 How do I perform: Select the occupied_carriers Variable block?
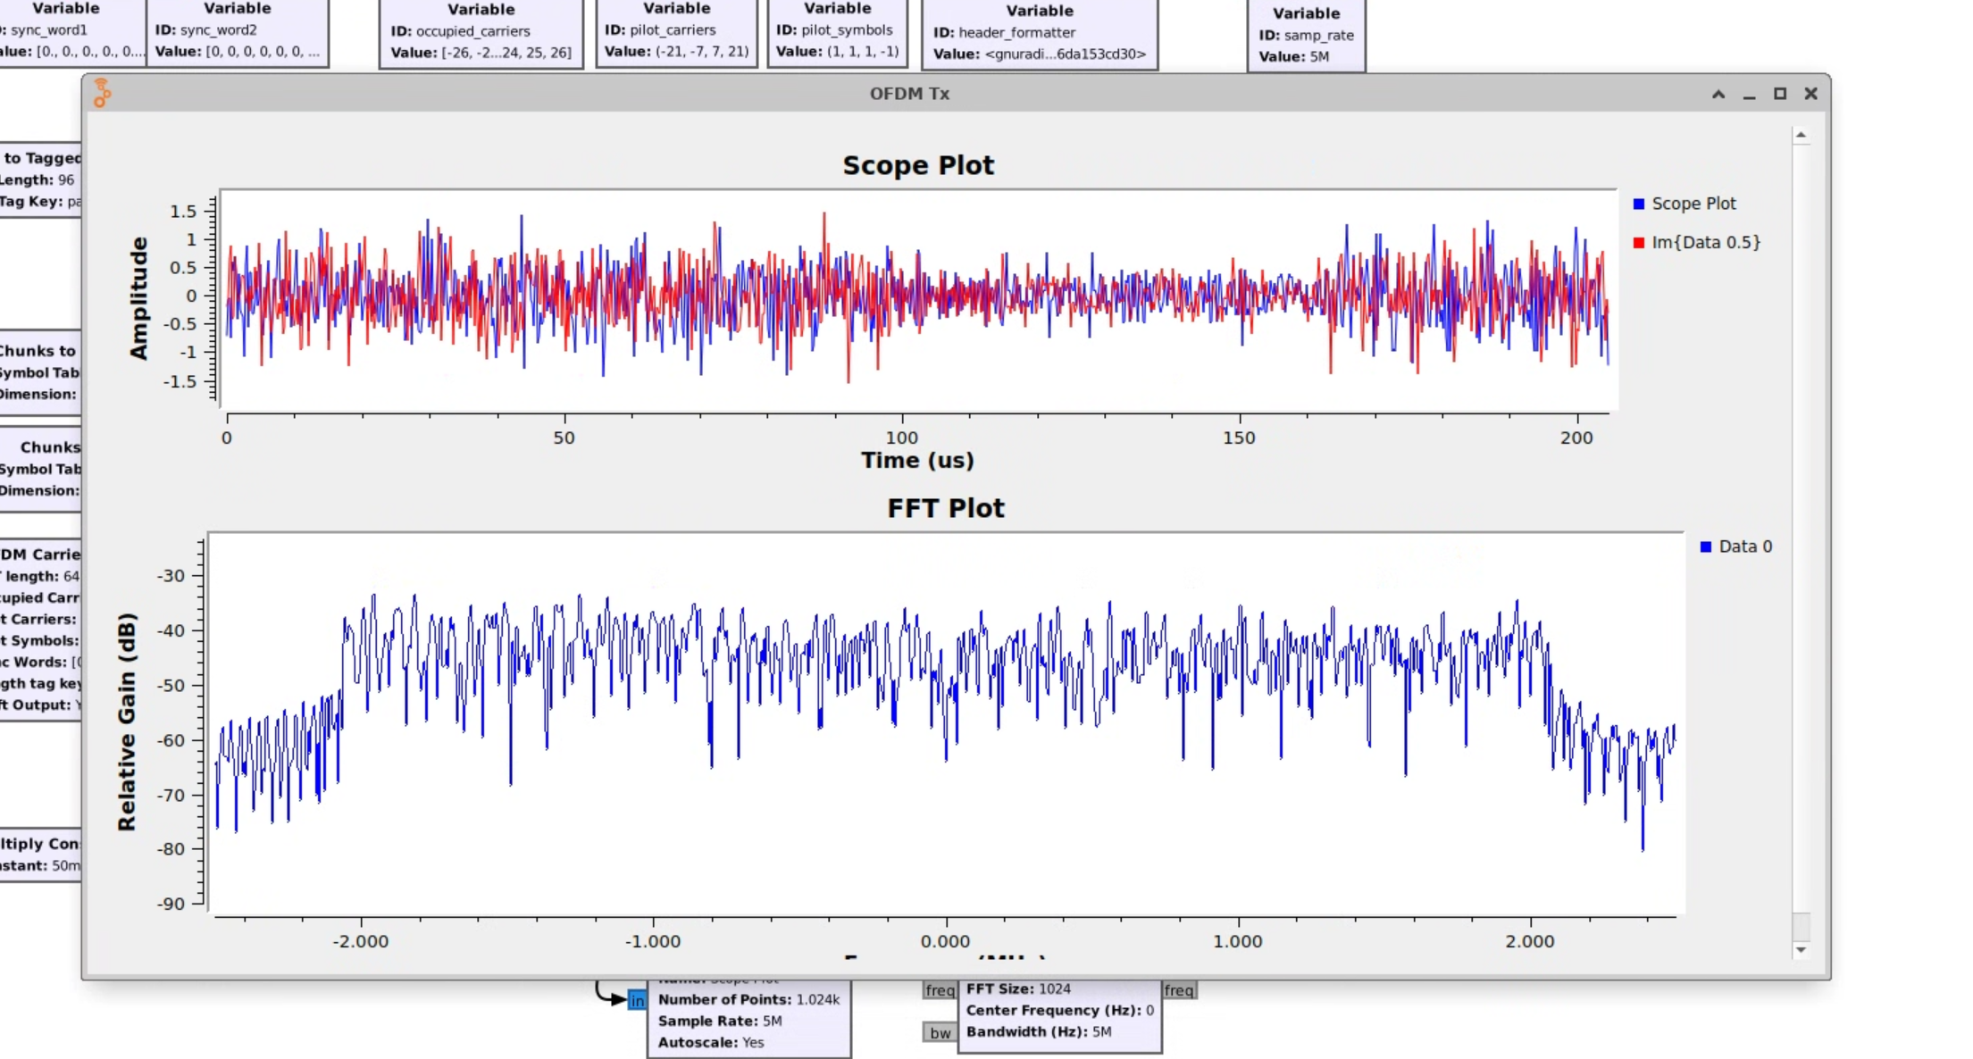pos(481,32)
